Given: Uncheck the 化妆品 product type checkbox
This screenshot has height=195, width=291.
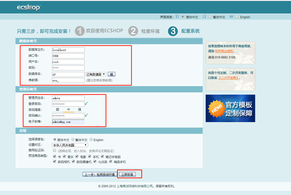Looking at the screenshot, I should [95, 162].
